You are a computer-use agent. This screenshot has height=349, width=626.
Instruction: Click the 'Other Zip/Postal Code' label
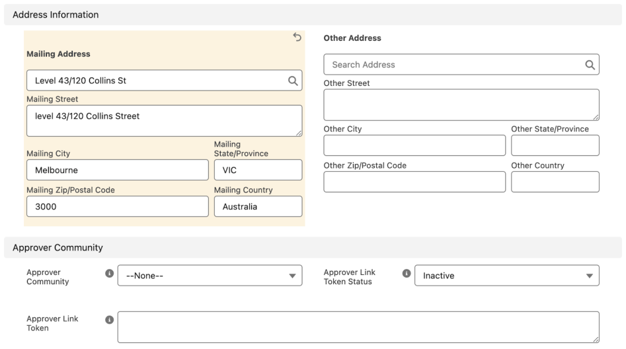tap(365, 166)
